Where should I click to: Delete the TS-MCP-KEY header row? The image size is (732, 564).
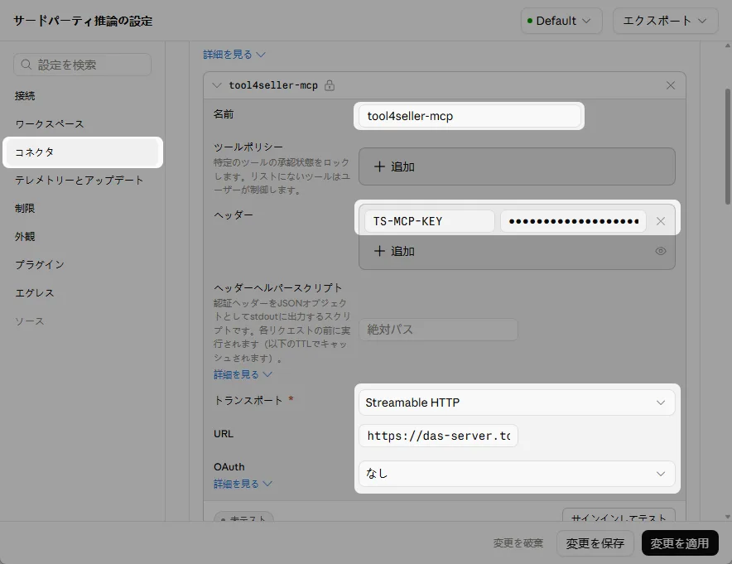coord(661,221)
